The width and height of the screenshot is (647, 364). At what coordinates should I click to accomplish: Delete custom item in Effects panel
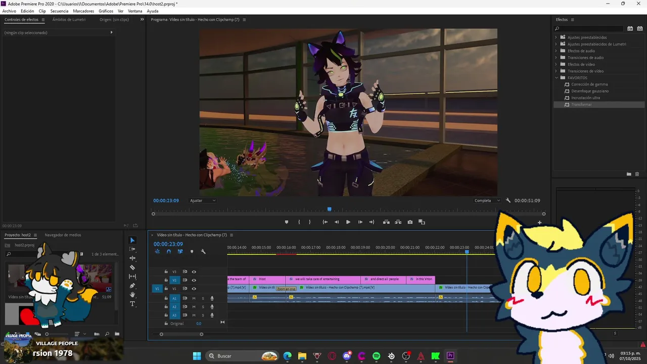[637, 174]
